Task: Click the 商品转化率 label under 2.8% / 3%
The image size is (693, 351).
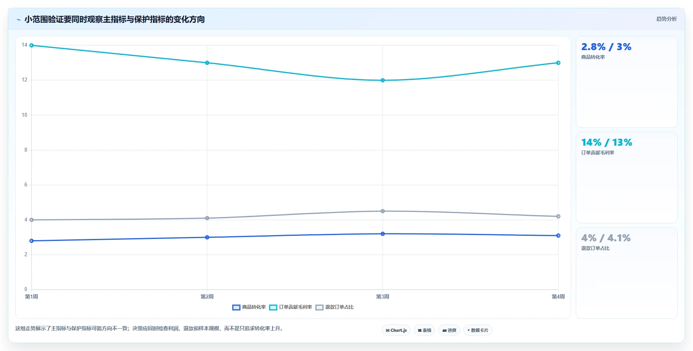Action: (593, 57)
